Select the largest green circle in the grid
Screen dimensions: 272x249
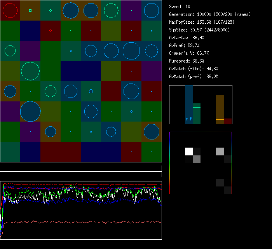[x=30, y=71]
